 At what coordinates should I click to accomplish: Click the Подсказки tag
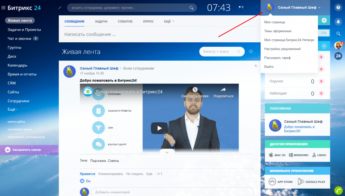[98, 161]
